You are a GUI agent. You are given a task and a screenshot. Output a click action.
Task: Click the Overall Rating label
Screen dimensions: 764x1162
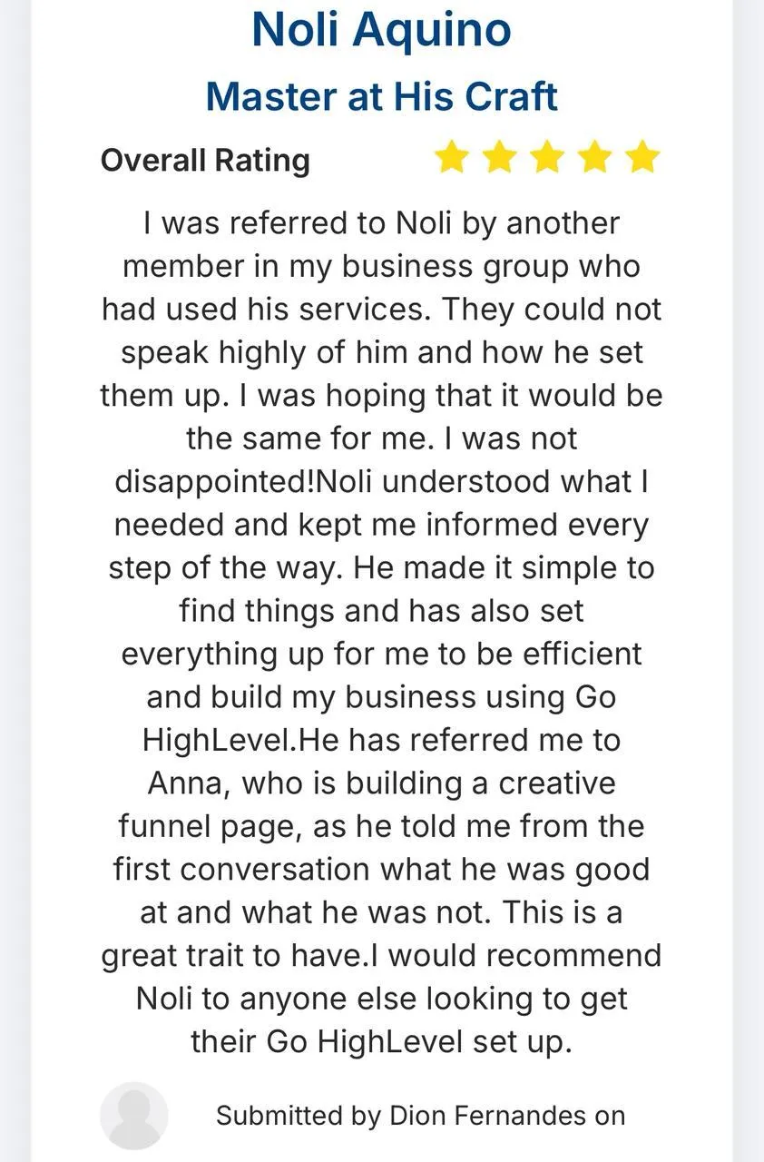click(205, 160)
